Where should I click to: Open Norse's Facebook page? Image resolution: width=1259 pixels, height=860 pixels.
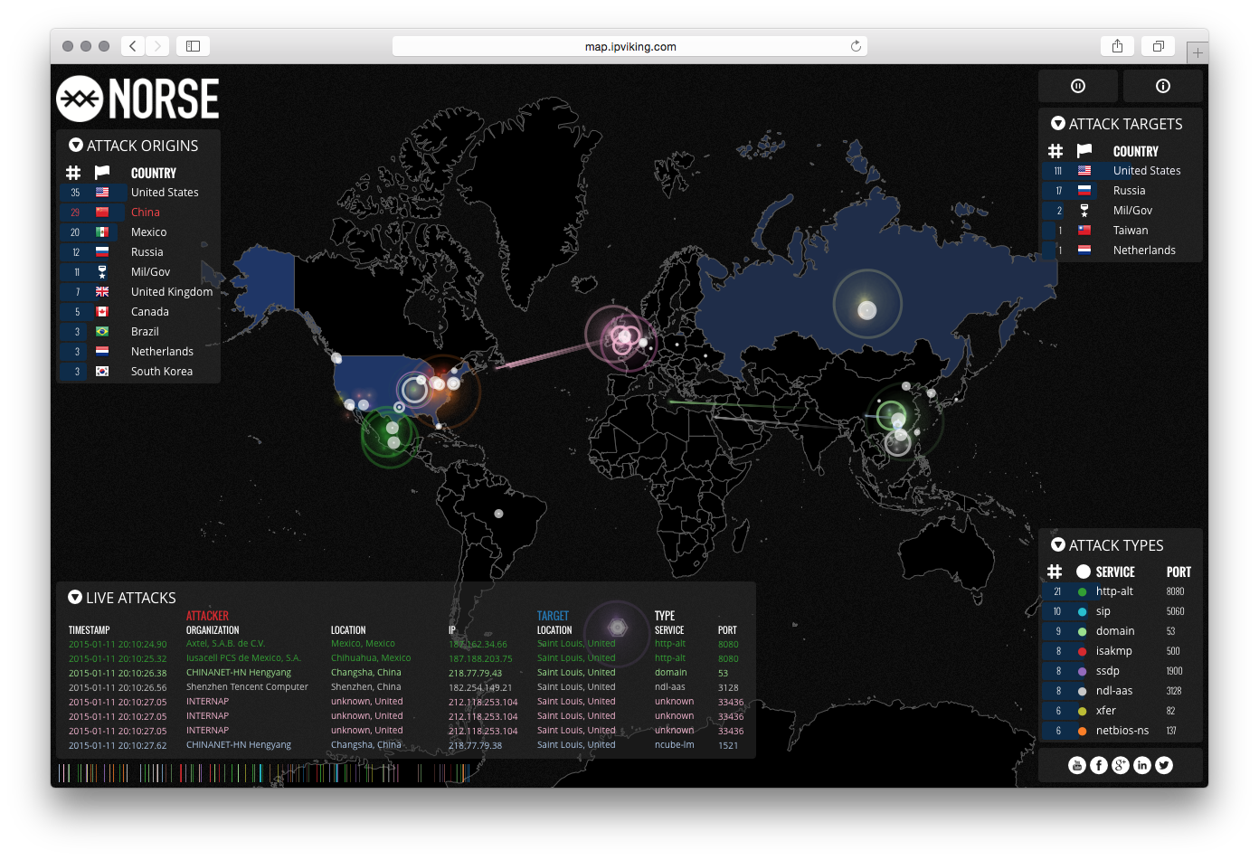click(1098, 764)
